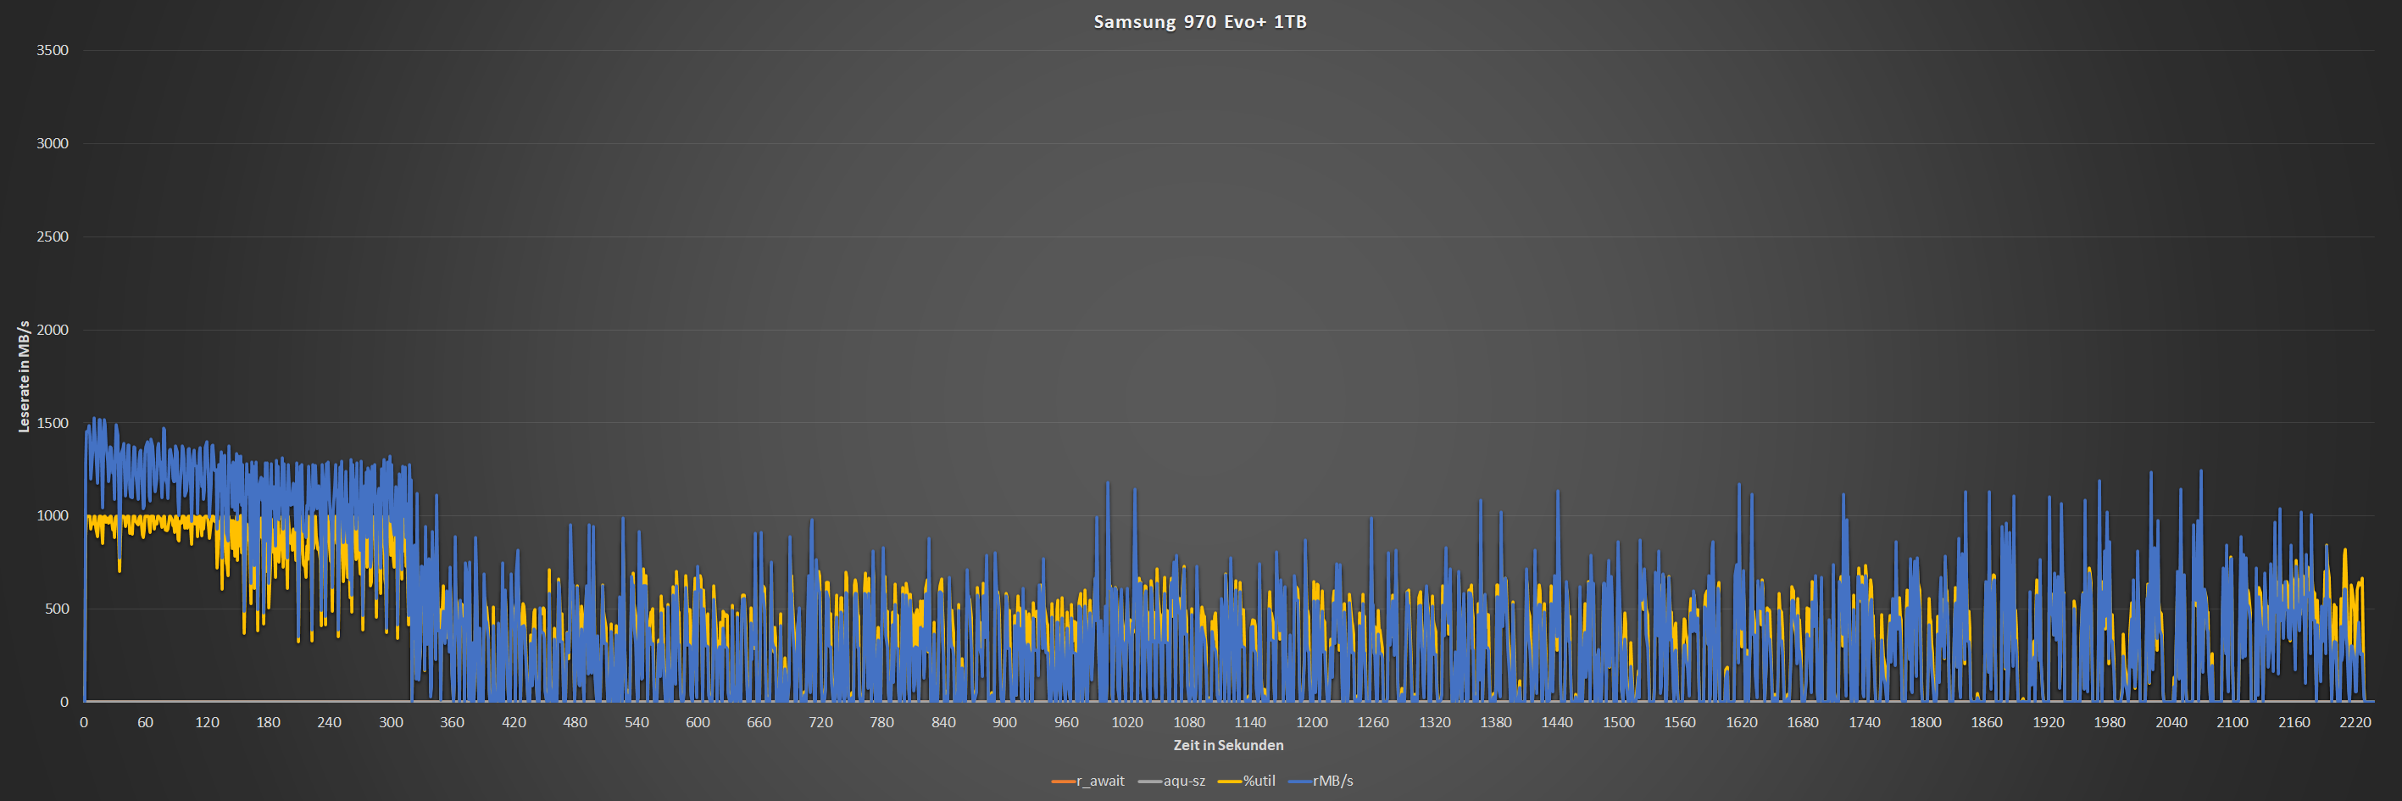The height and width of the screenshot is (801, 2402).
Task: Click the x-axis label 1500
Action: [1619, 723]
